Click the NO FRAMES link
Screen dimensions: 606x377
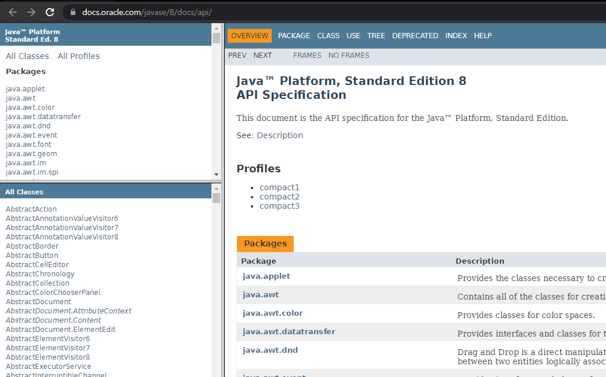[349, 55]
